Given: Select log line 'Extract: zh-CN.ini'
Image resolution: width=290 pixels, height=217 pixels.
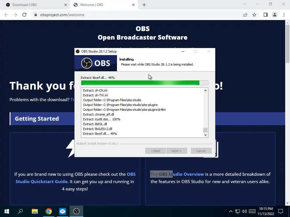Looking at the screenshot, I should click(x=95, y=90).
